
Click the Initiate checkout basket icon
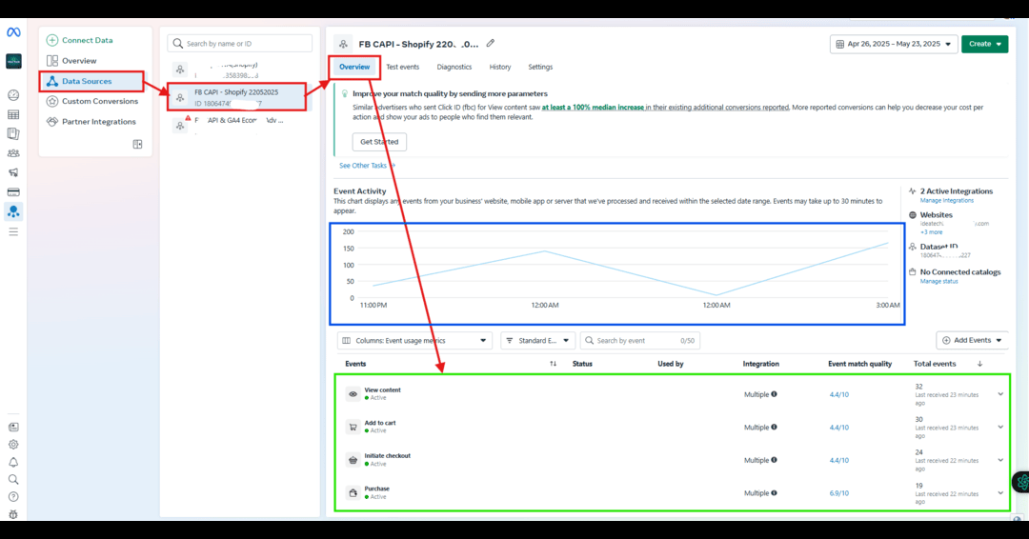pyautogui.click(x=353, y=460)
